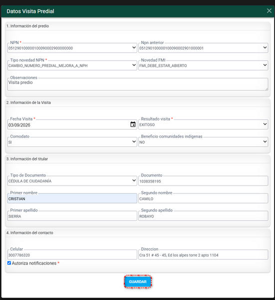The width and height of the screenshot is (275, 300).
Task: Click section header 4. Información del contacto
Action: click(x=30, y=232)
